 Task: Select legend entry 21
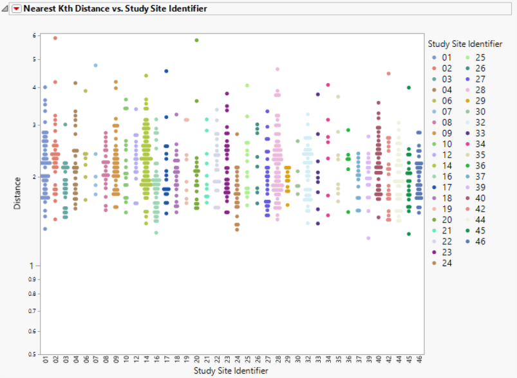coord(442,231)
